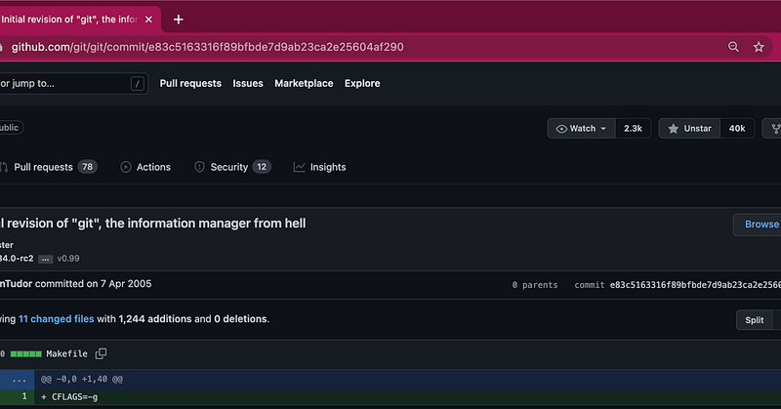The height and width of the screenshot is (409, 781).
Task: Open the Watch dropdown menu
Action: point(581,129)
